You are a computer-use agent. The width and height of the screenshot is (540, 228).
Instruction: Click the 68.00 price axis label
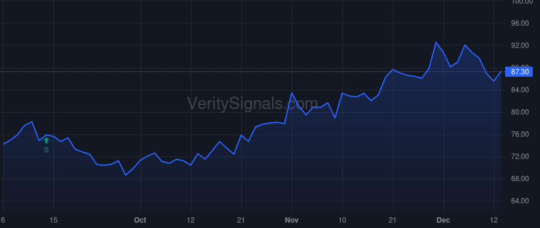click(520, 179)
